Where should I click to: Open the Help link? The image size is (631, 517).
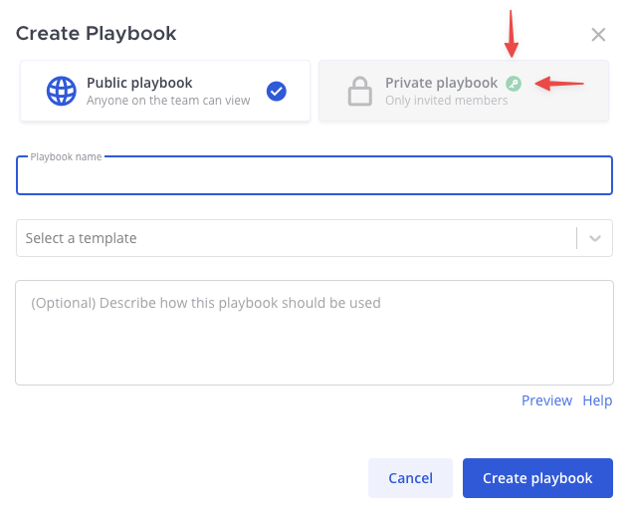point(597,400)
